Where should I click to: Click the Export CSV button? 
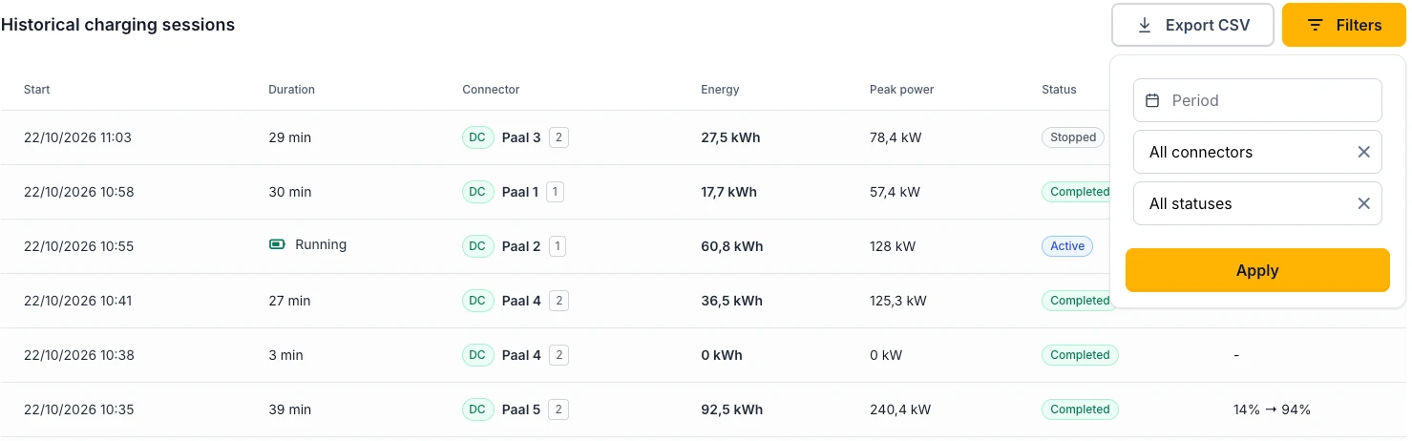1192,25
